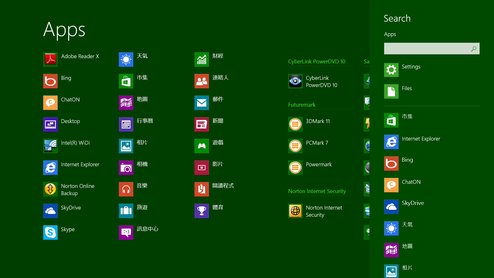
Task: Open ChatON in the Apps list
Action: click(x=50, y=103)
